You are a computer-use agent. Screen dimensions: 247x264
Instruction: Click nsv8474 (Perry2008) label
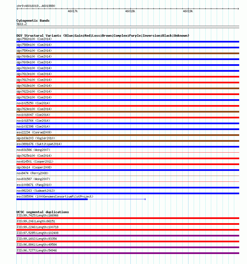point(32,173)
